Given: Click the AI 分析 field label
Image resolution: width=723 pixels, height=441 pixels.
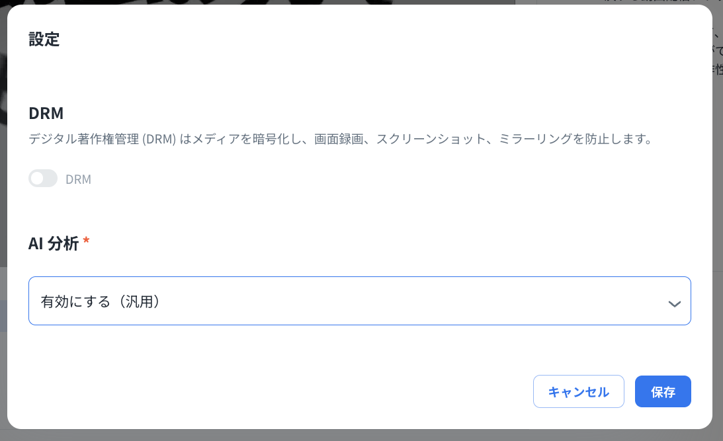Looking at the screenshot, I should coord(54,243).
